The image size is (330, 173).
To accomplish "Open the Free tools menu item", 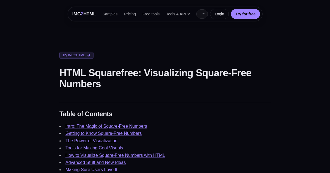I will 151,14.
